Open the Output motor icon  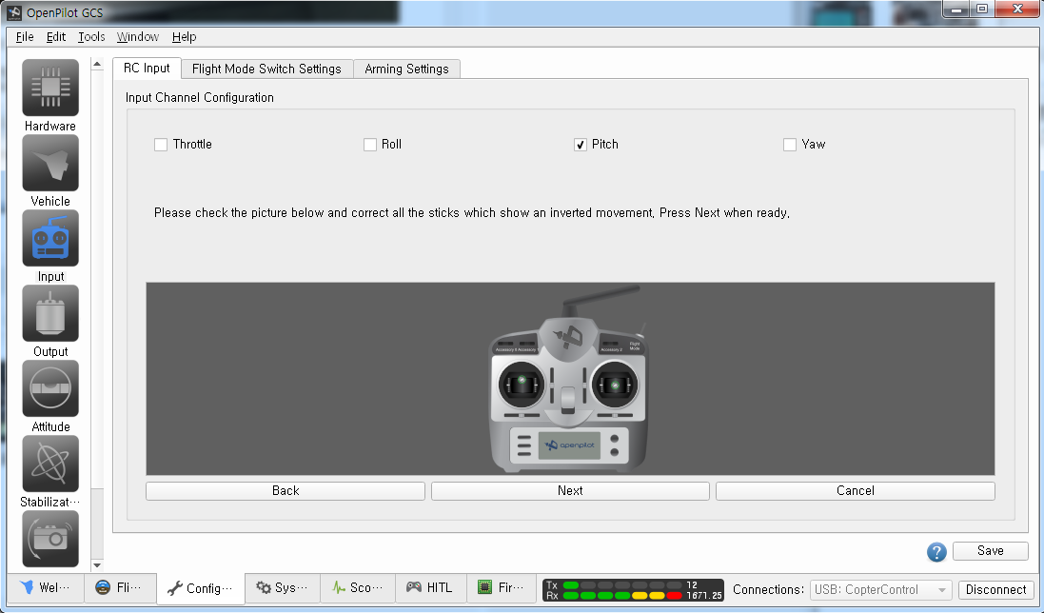coord(50,313)
